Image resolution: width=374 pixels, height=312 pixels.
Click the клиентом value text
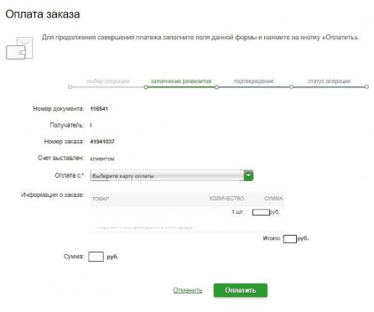coord(102,159)
